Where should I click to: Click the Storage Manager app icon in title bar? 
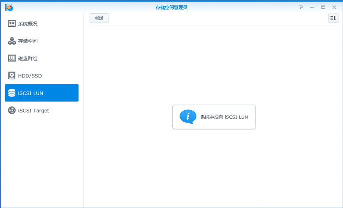(9, 7)
